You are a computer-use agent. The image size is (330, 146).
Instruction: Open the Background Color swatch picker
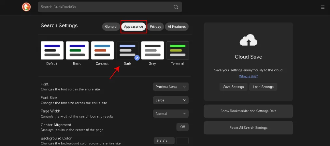click(182, 141)
